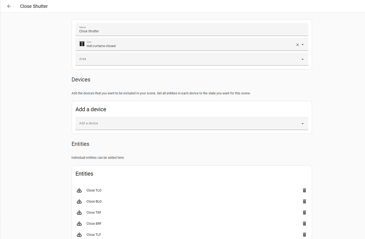This screenshot has width=365, height=239.
Task: Delete the Close BLO entity
Action: coord(304,201)
